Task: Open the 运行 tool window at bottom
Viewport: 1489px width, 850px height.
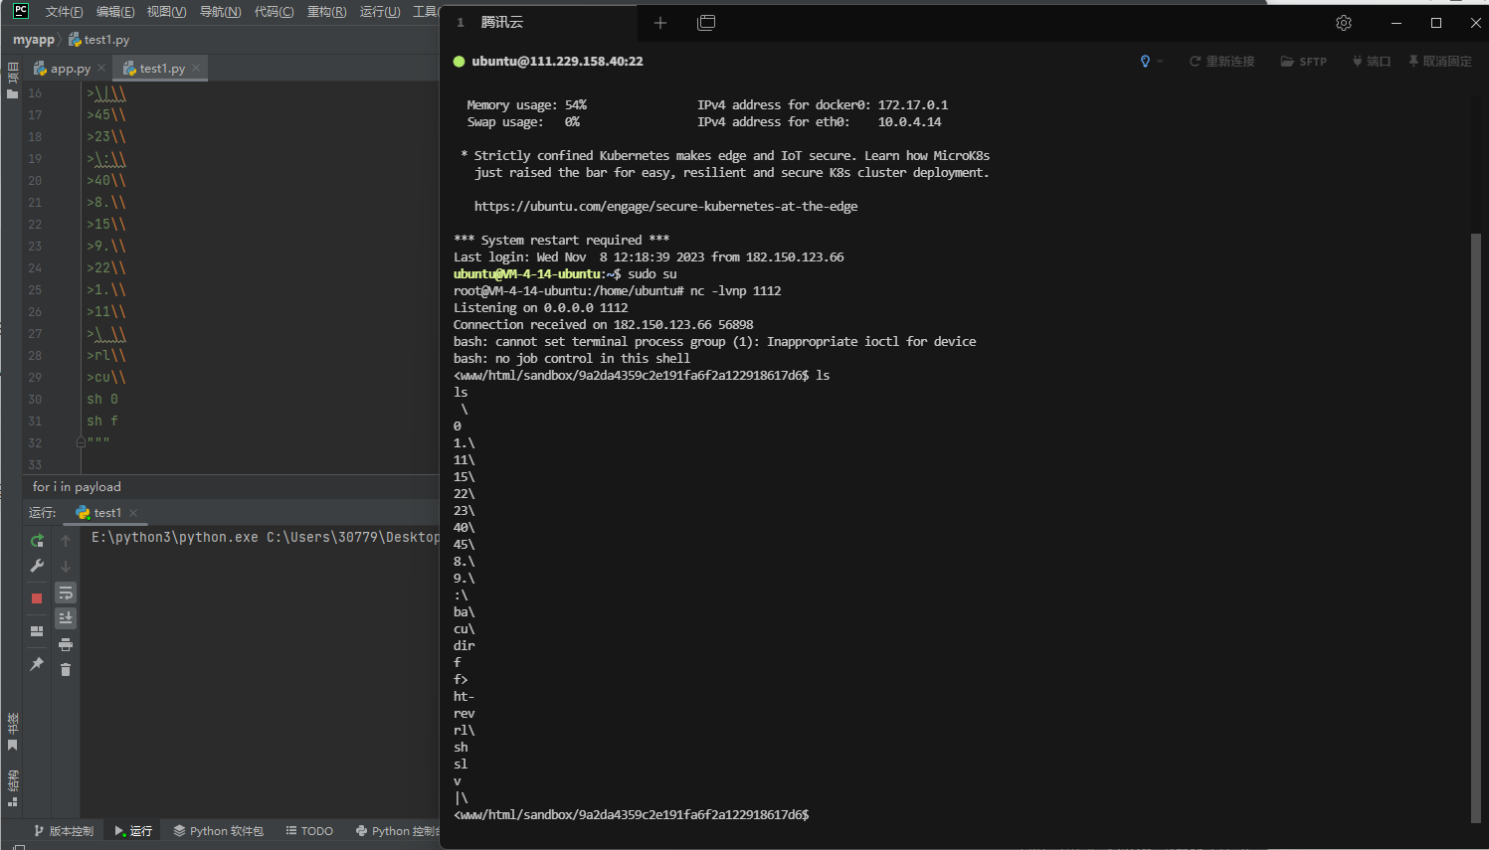Action: coord(133,831)
